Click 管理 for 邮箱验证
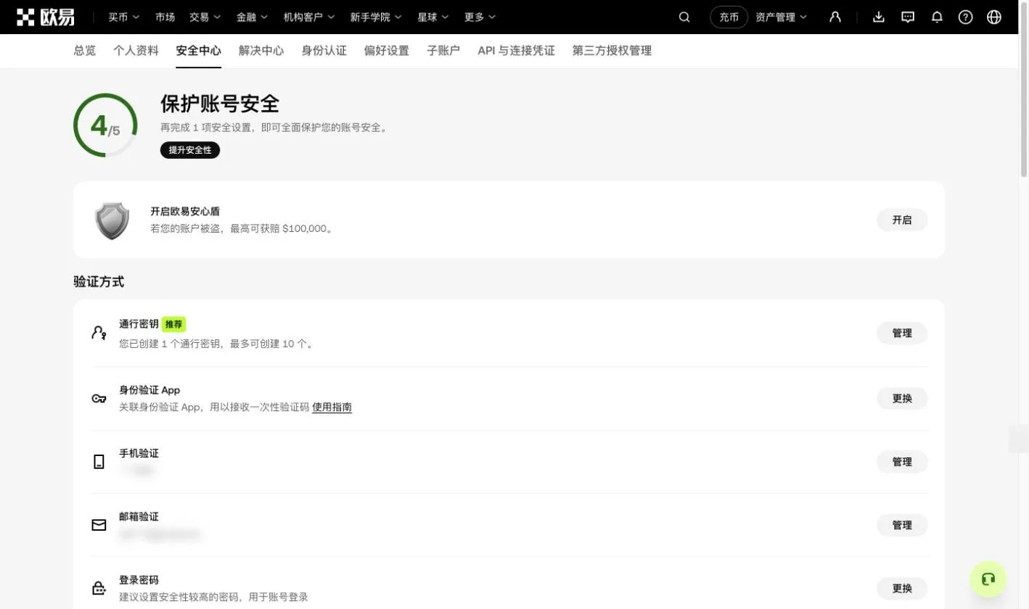The image size is (1029, 609). tap(902, 525)
